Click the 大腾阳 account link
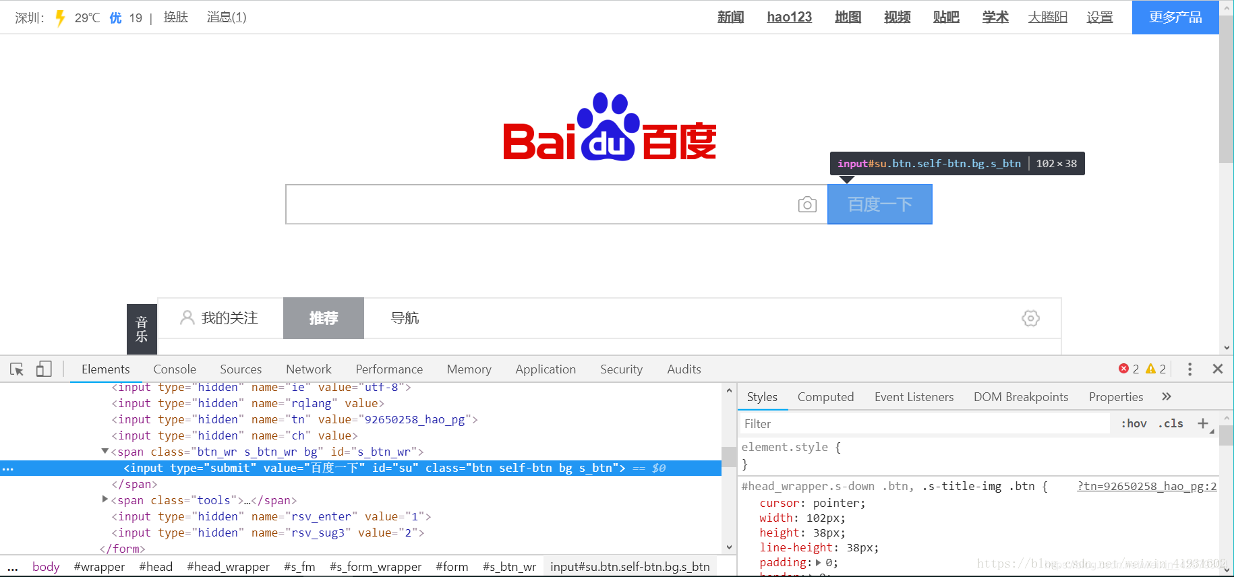This screenshot has width=1234, height=577. coord(1047,18)
